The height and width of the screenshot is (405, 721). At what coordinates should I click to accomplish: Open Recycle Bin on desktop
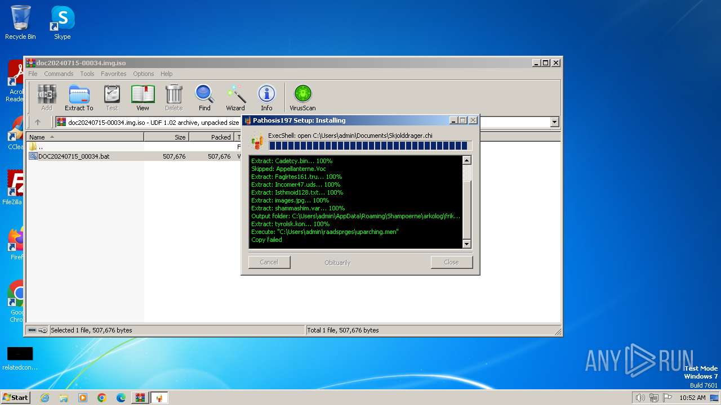click(x=20, y=22)
